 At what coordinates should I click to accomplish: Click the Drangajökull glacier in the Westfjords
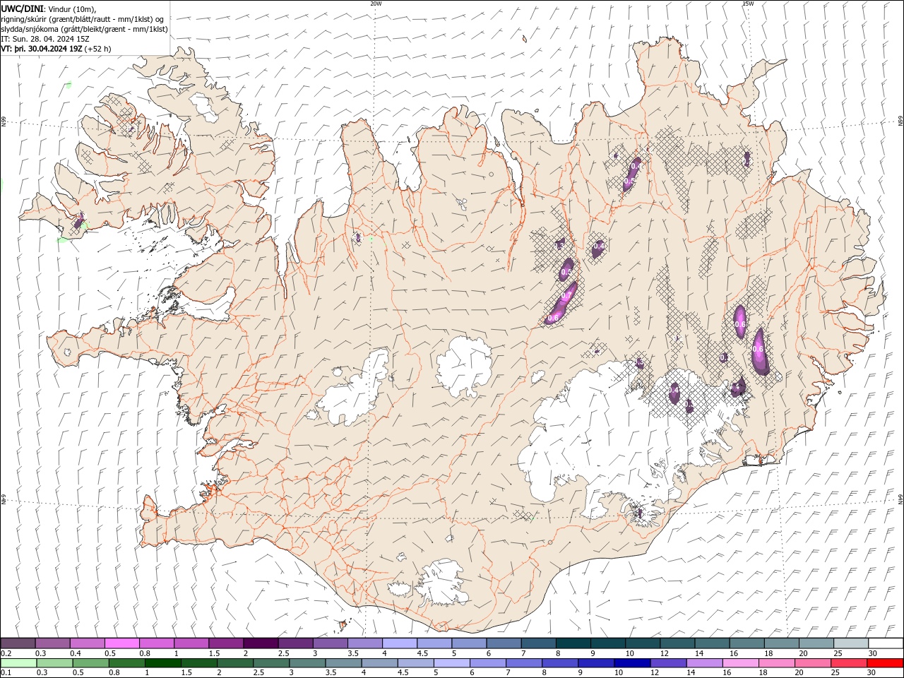pos(206,106)
